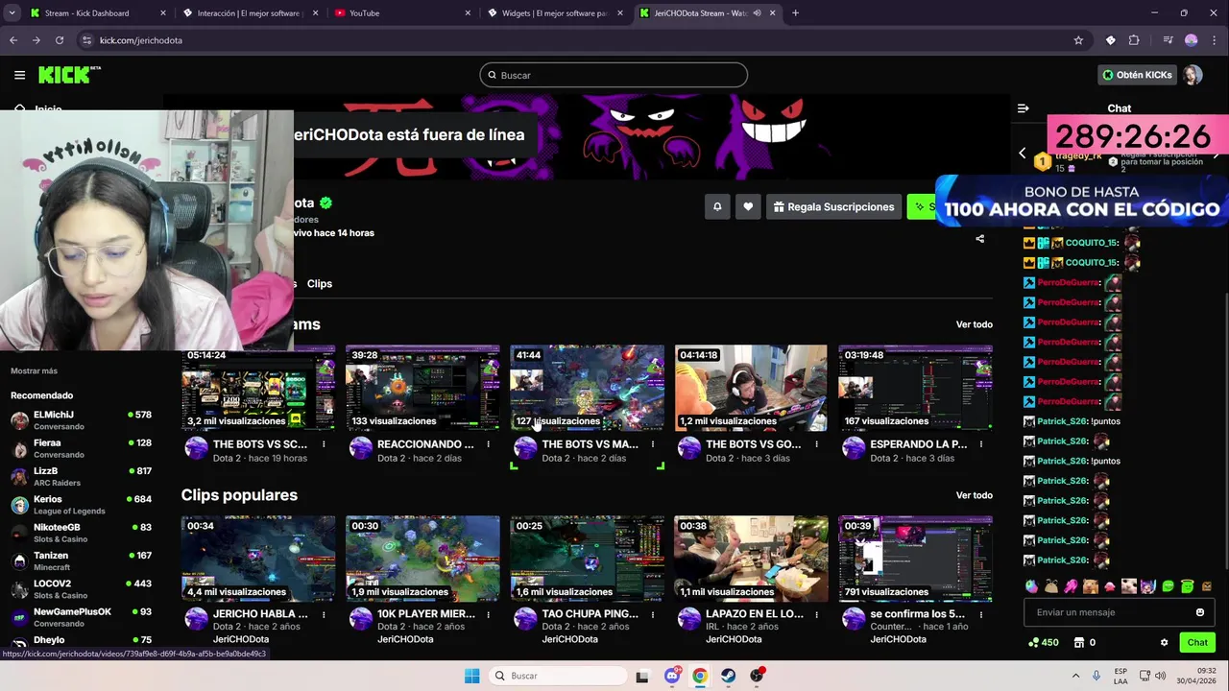
Task: Switch to Widgets browser tab
Action: (555, 13)
